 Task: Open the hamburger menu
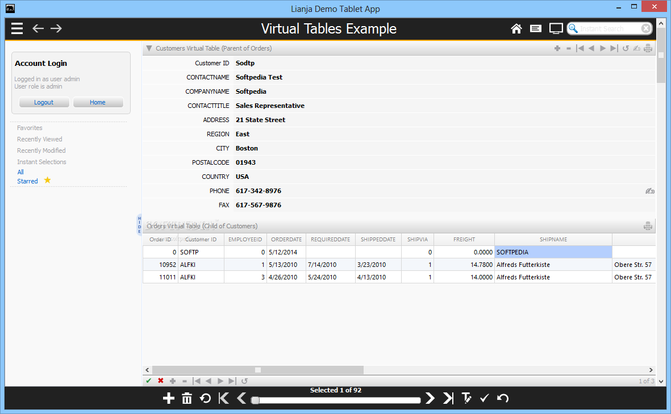point(17,28)
